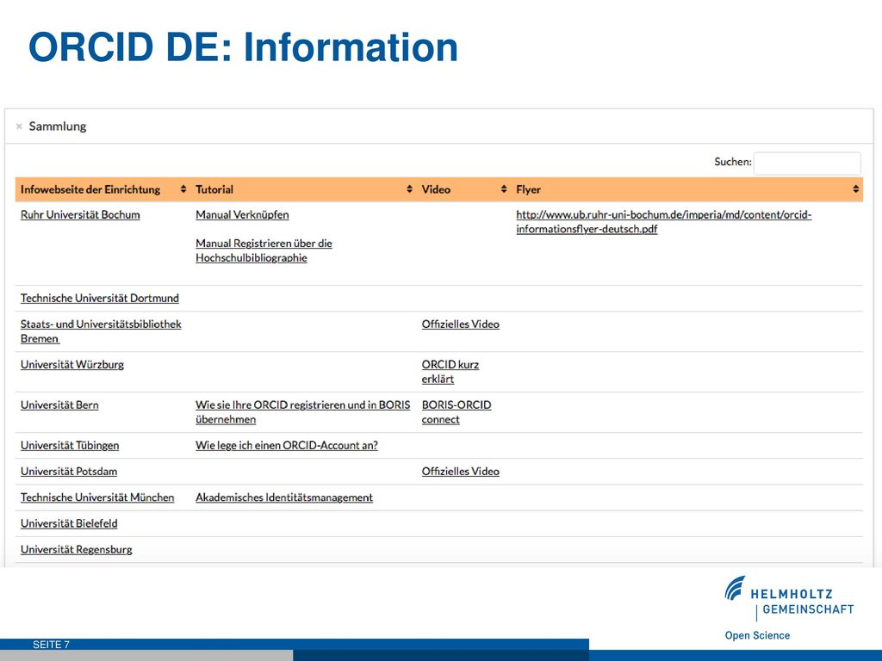This screenshot has height=661, width=882.
Task: Open the BORIS-ORCID connect video link
Action: 457,412
